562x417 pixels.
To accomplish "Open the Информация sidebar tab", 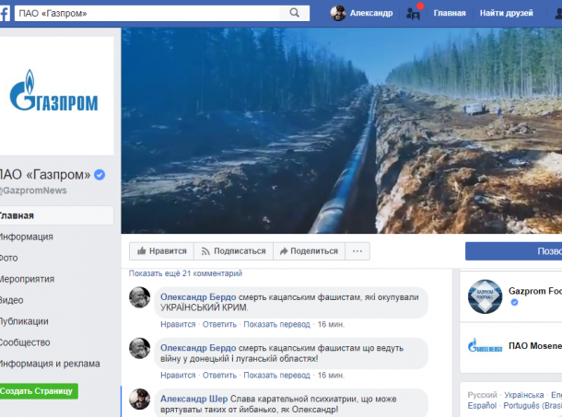I will 26,237.
